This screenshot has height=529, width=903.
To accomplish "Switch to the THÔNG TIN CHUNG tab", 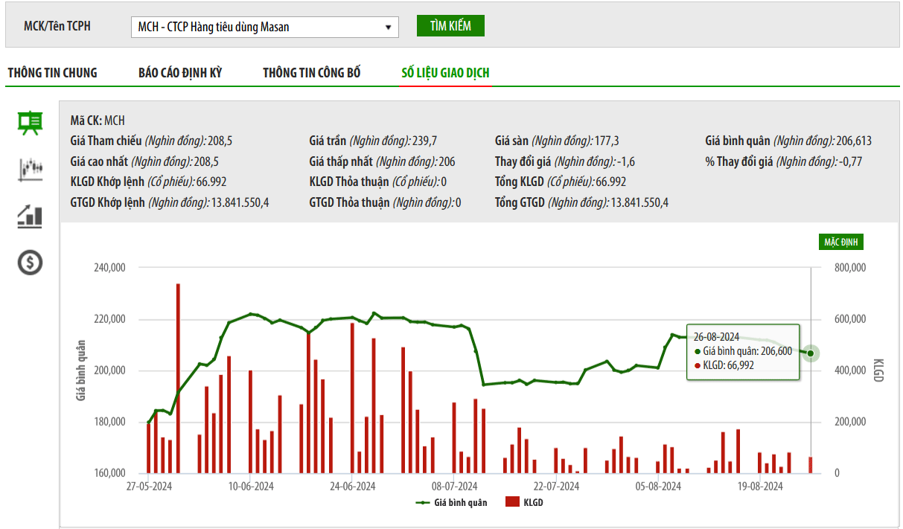I will click(x=52, y=73).
